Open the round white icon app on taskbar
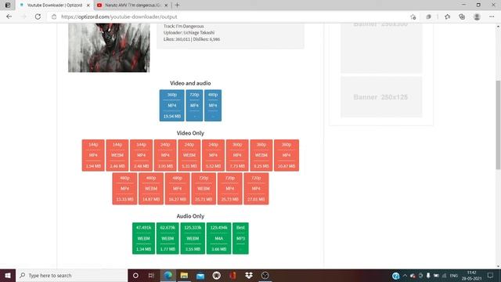The width and height of the screenshot is (501, 282). tap(216, 275)
